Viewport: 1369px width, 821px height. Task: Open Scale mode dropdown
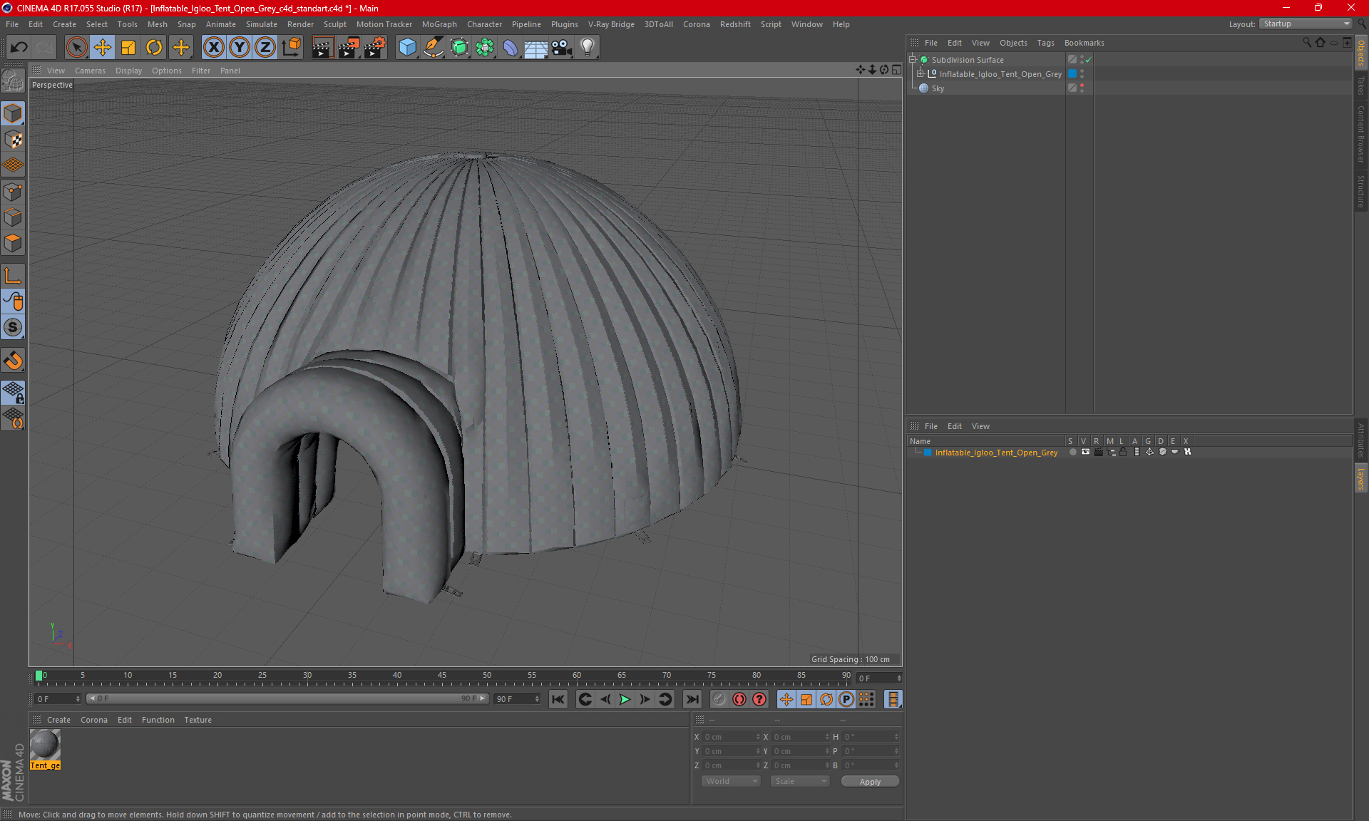click(x=800, y=781)
